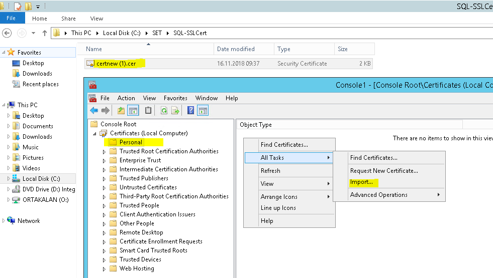Viewport: 493px width, 278px height.
Task: Click the MMC toolbar Back arrow
Action: tap(94, 111)
